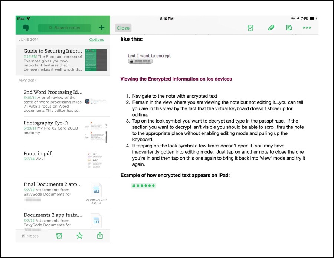Screen dimensions: 334x258
Task: Open more actions with the three-dots icon
Action: click(x=307, y=27)
